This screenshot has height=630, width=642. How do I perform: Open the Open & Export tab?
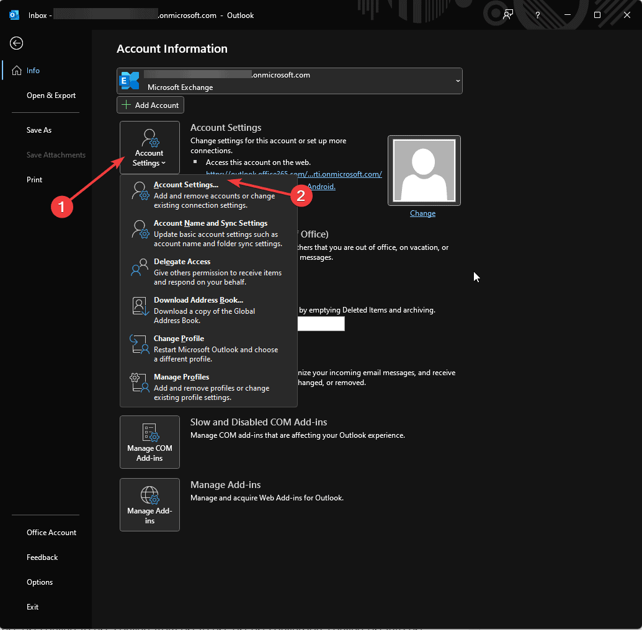click(x=51, y=95)
